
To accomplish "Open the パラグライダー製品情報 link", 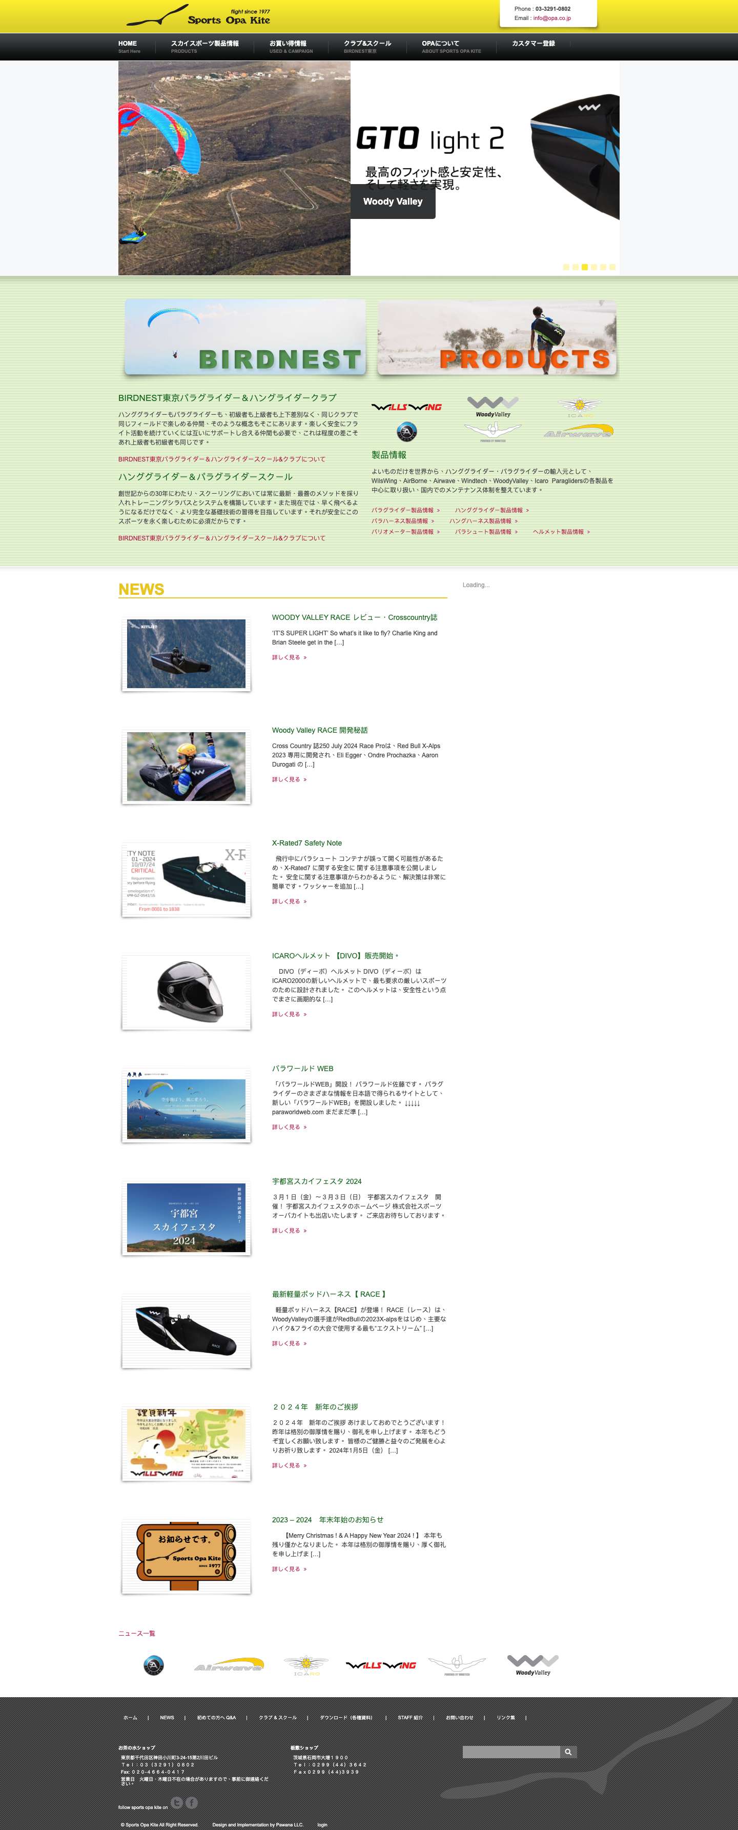I will pos(405,511).
